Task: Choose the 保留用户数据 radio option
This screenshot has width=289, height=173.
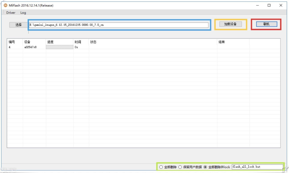Action: [180, 167]
